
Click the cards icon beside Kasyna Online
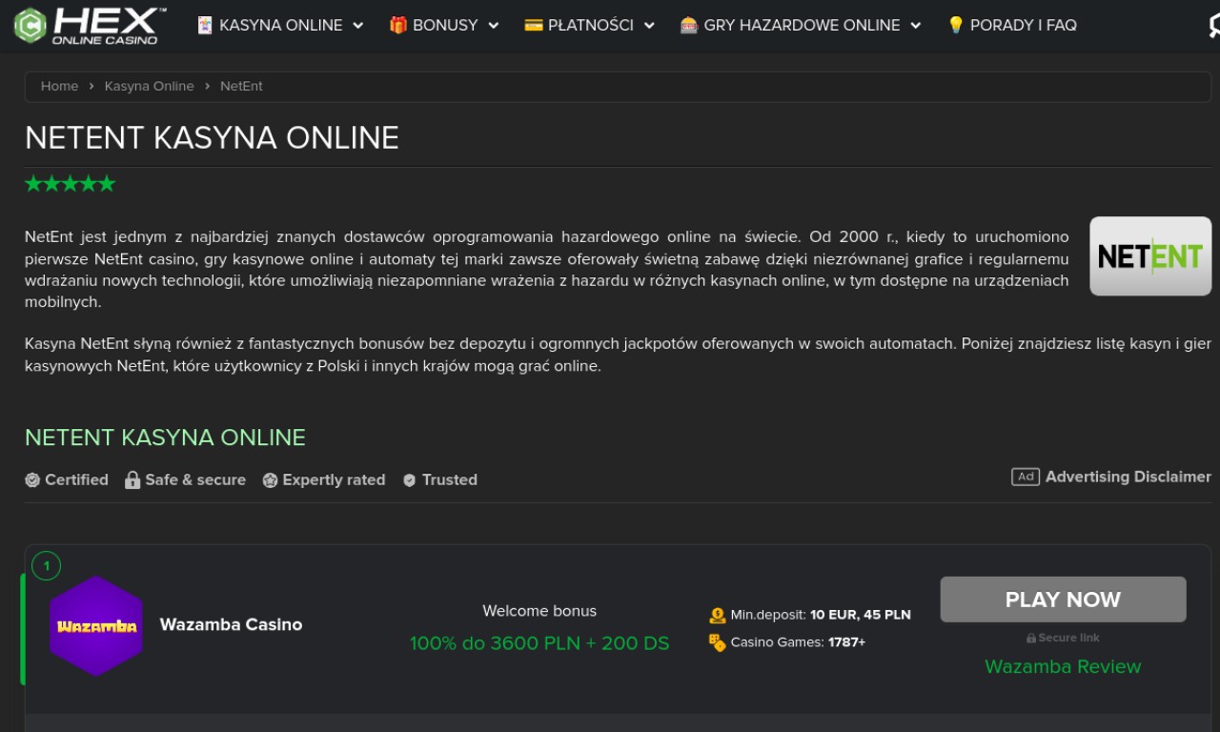click(x=205, y=26)
